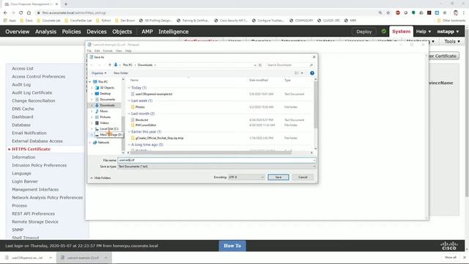This screenshot has height=264, width=469.
Task: Open the Intelligence tab
Action: pos(174,32)
